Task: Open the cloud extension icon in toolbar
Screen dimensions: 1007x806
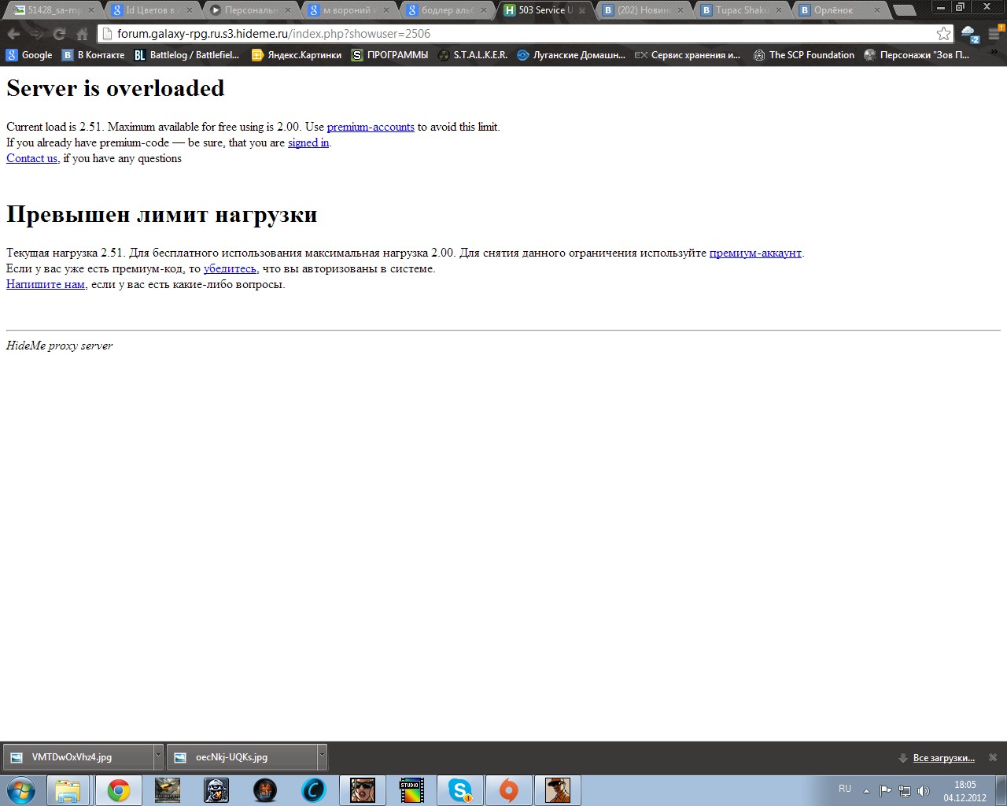Action: pos(970,35)
